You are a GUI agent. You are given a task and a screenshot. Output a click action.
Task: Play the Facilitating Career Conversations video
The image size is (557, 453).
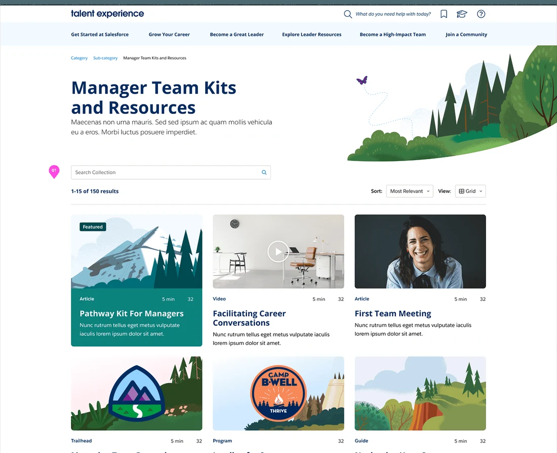click(278, 251)
